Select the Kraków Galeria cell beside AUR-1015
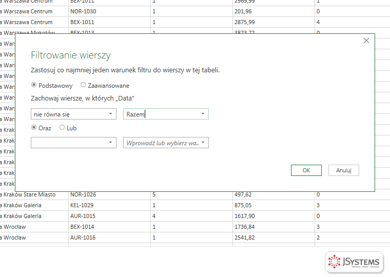 click(x=34, y=216)
